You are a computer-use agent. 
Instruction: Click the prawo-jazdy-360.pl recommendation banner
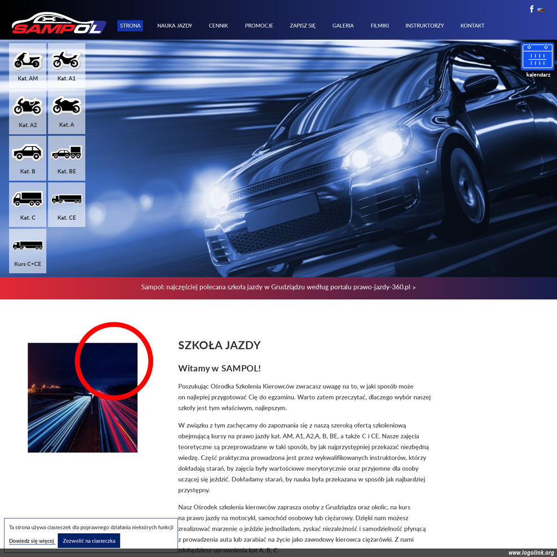[x=279, y=287]
